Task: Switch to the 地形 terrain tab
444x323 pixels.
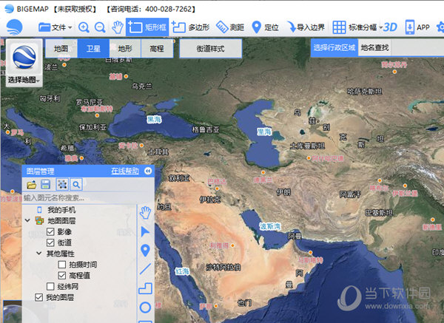Action: click(x=125, y=48)
